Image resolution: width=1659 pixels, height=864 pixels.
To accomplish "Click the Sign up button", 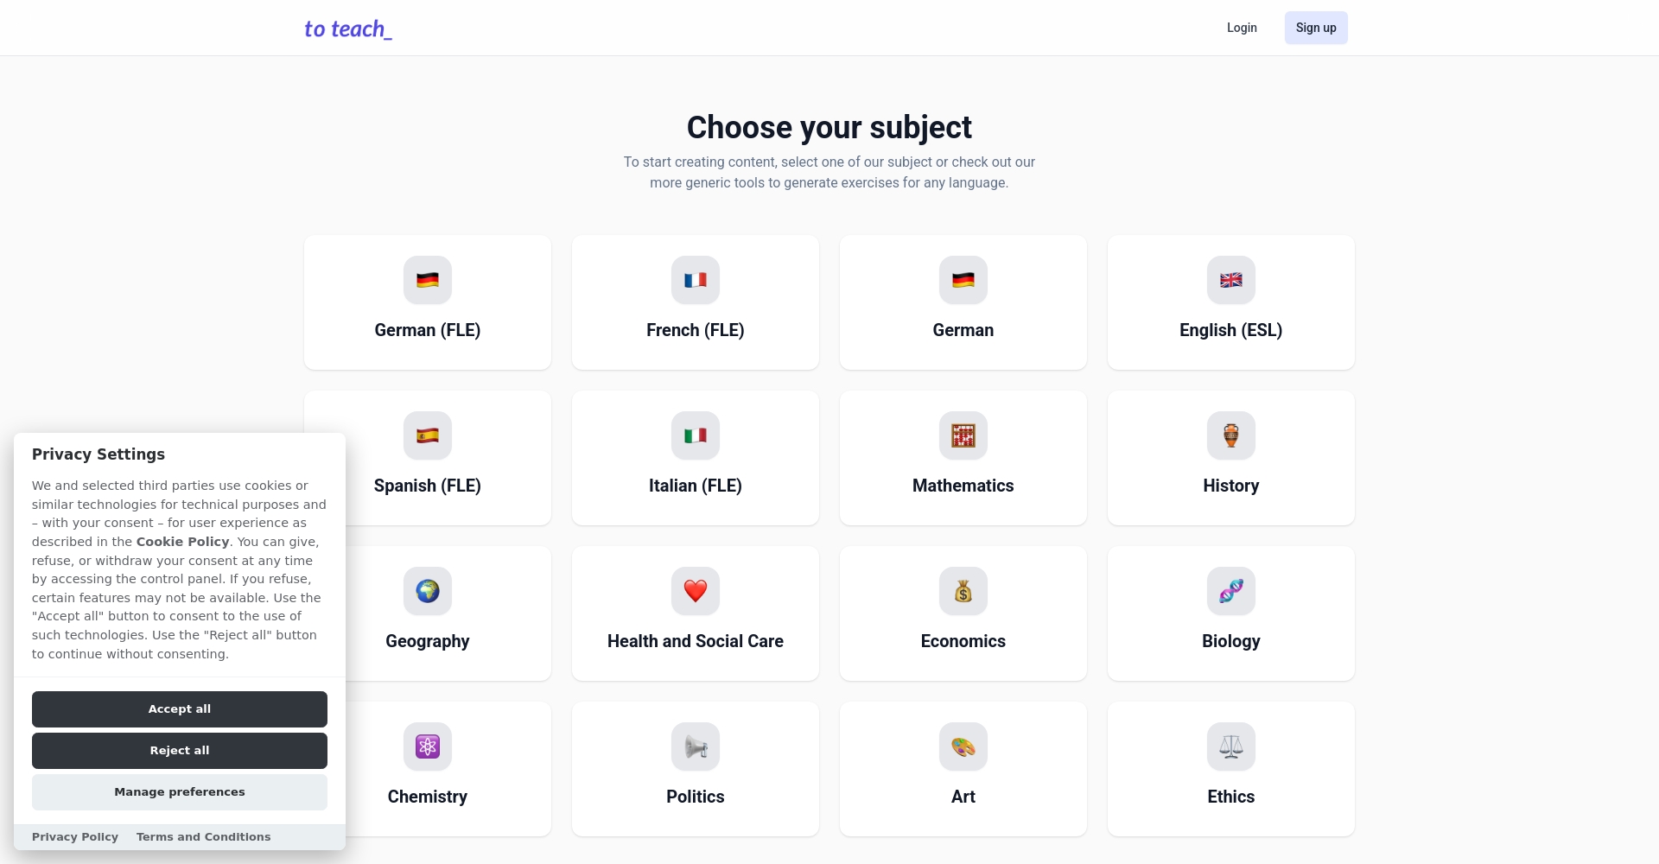I will 1315,28.
